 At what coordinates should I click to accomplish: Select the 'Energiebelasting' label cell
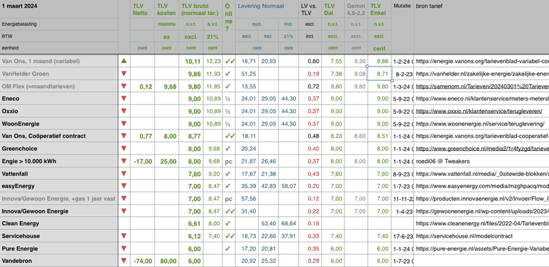[x=59, y=25]
